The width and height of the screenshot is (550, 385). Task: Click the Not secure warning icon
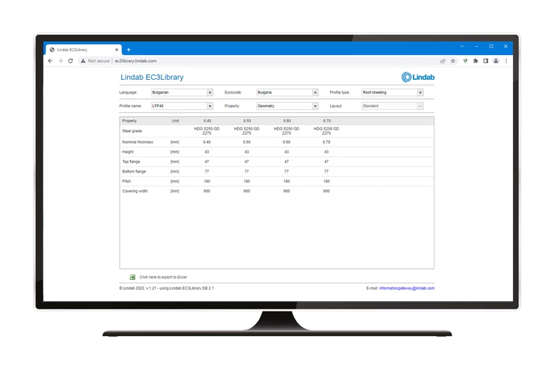(83, 60)
